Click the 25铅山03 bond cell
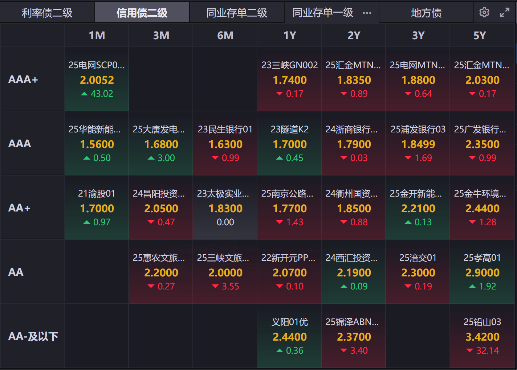The height and width of the screenshot is (370, 517). click(482, 336)
